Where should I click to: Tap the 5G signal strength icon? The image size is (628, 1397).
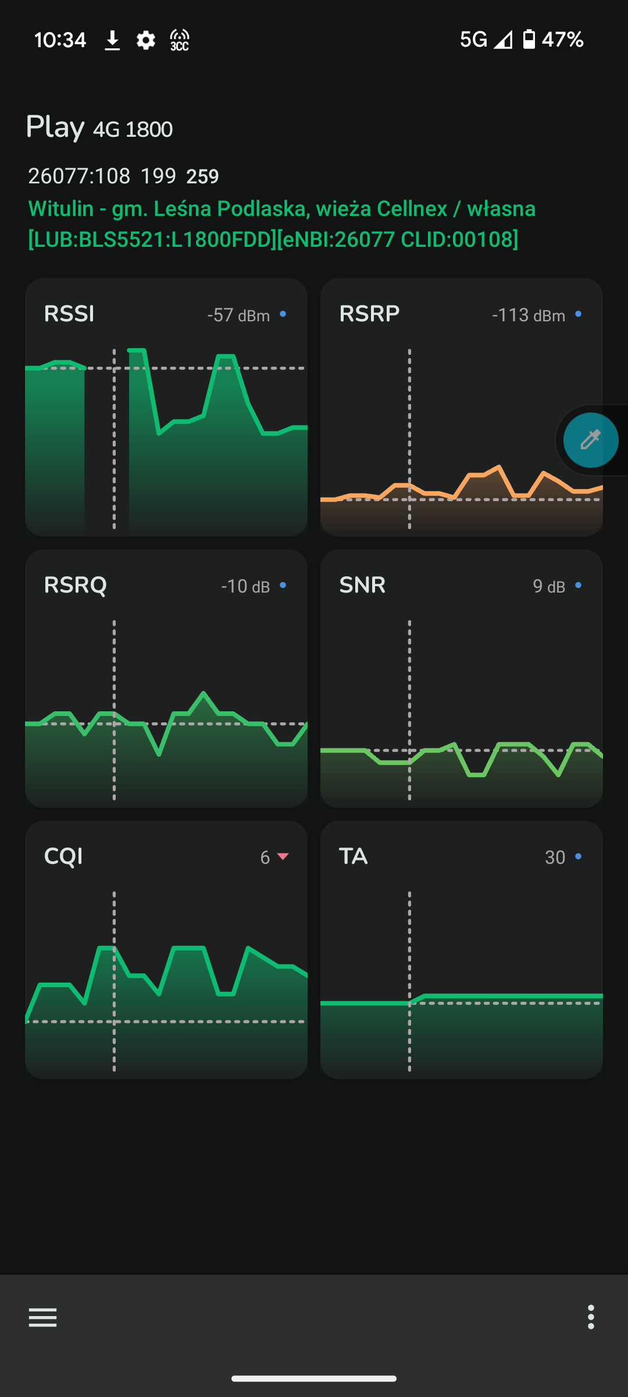coord(504,40)
